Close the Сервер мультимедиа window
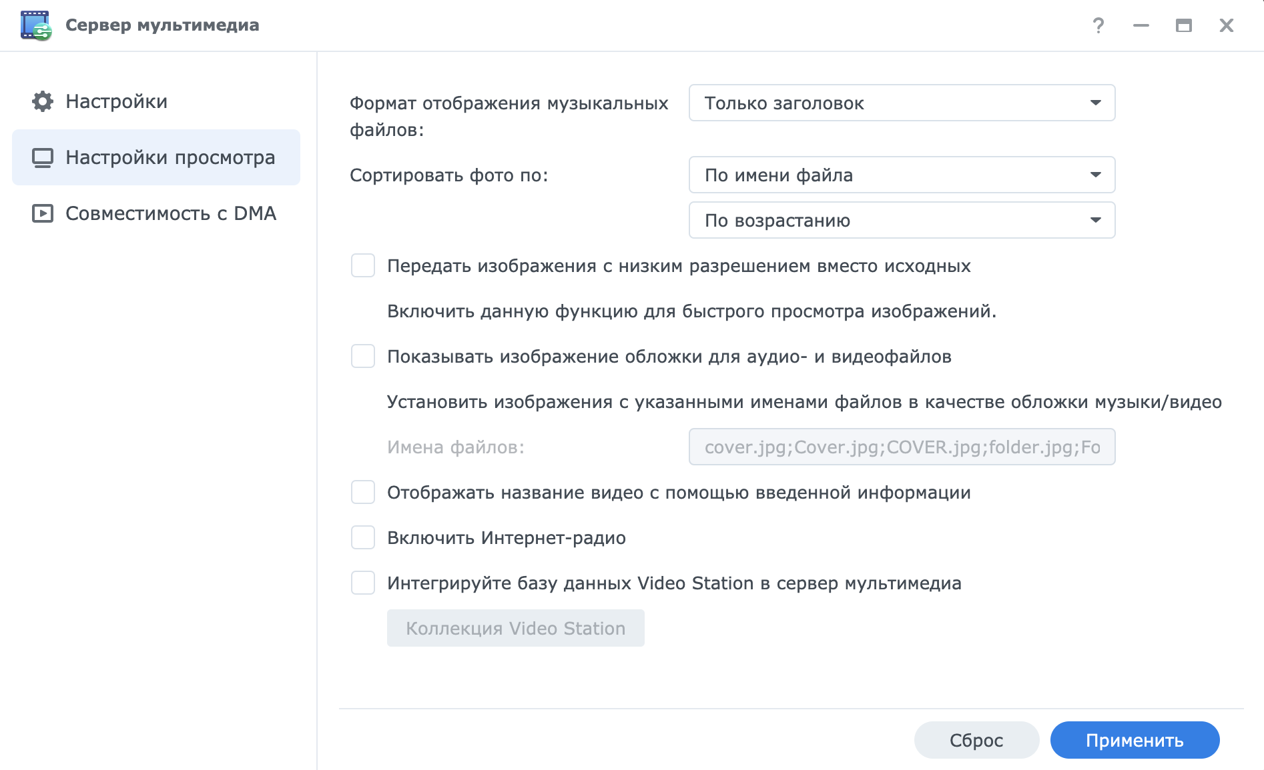 click(x=1226, y=25)
